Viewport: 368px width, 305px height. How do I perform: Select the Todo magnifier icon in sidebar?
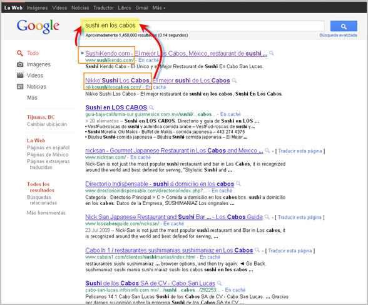20,53
